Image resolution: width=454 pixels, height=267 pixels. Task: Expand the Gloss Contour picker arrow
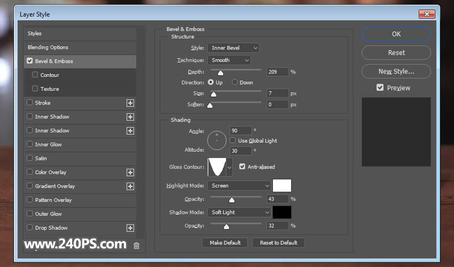pyautogui.click(x=229, y=167)
